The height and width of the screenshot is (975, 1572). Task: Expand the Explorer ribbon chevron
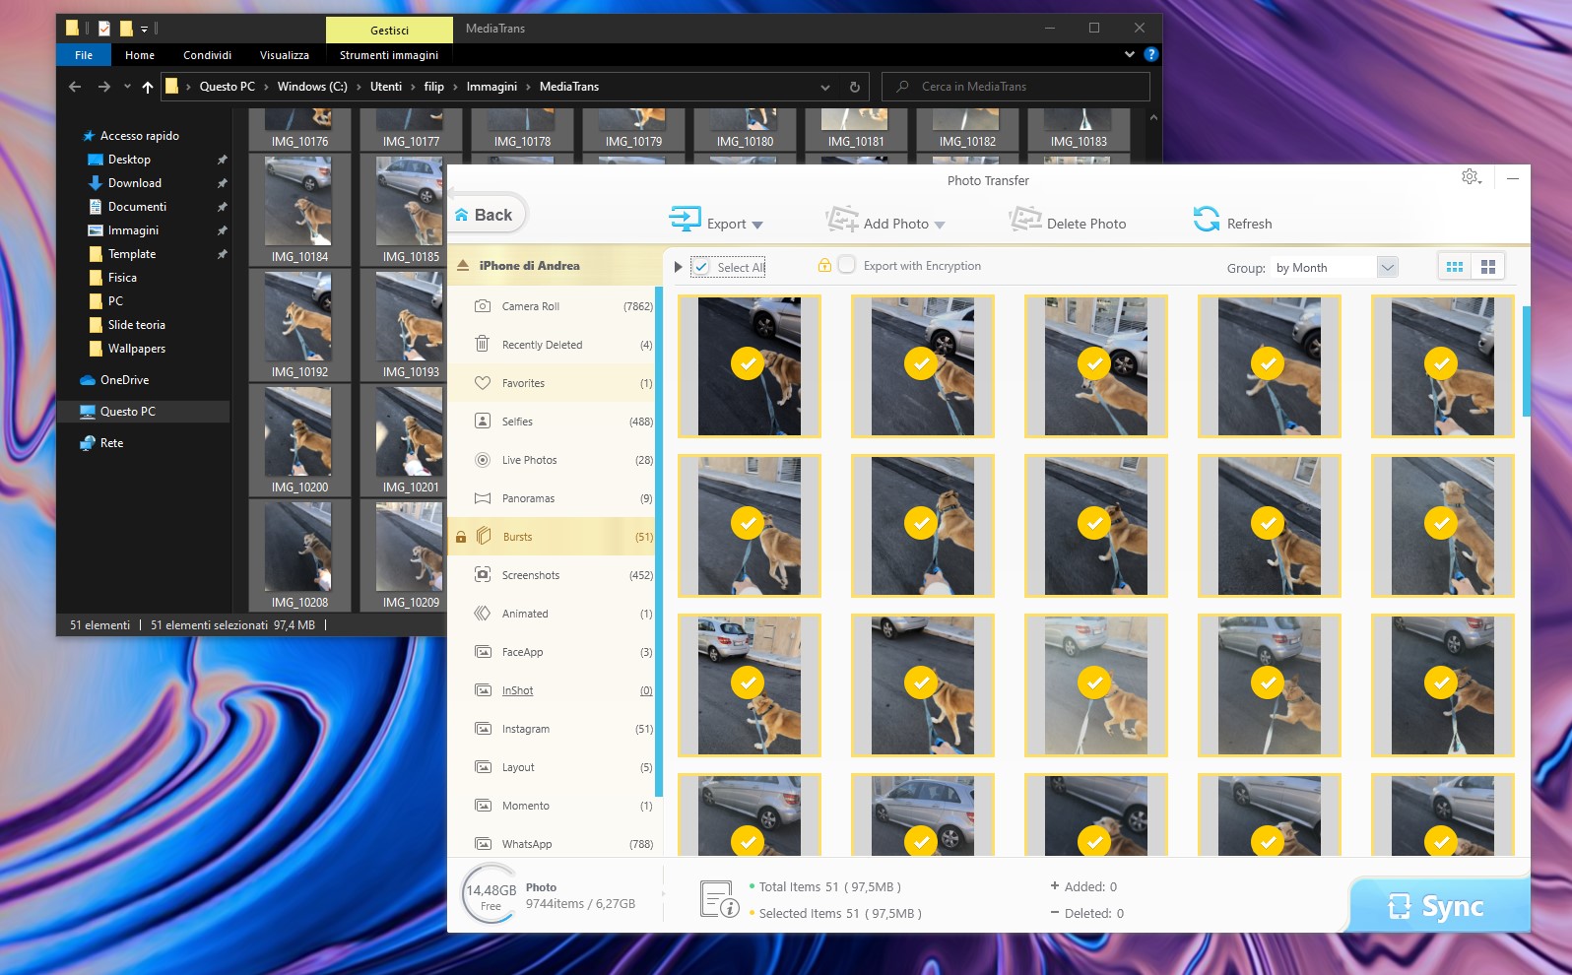[x=1130, y=55]
